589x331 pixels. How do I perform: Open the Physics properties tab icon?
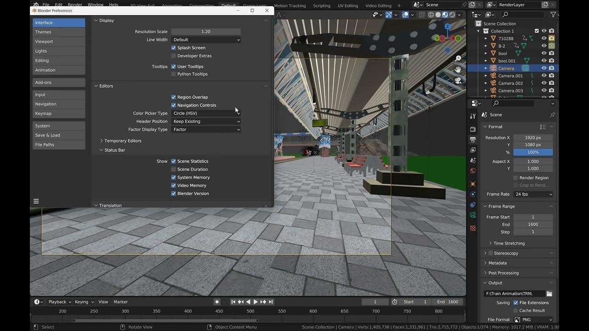473,194
